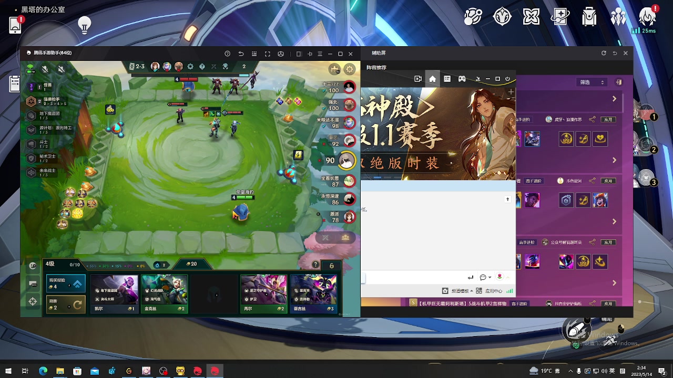Image resolution: width=673 pixels, height=378 pixels.
Task: Apply the lineup by 公众号解说聊耳朵
Action: point(608,243)
